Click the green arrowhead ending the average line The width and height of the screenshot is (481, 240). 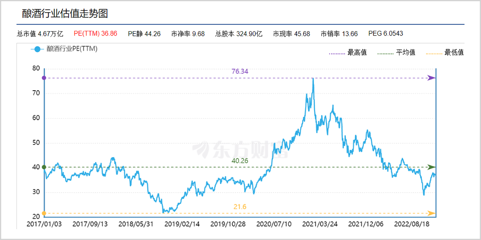[431, 167]
